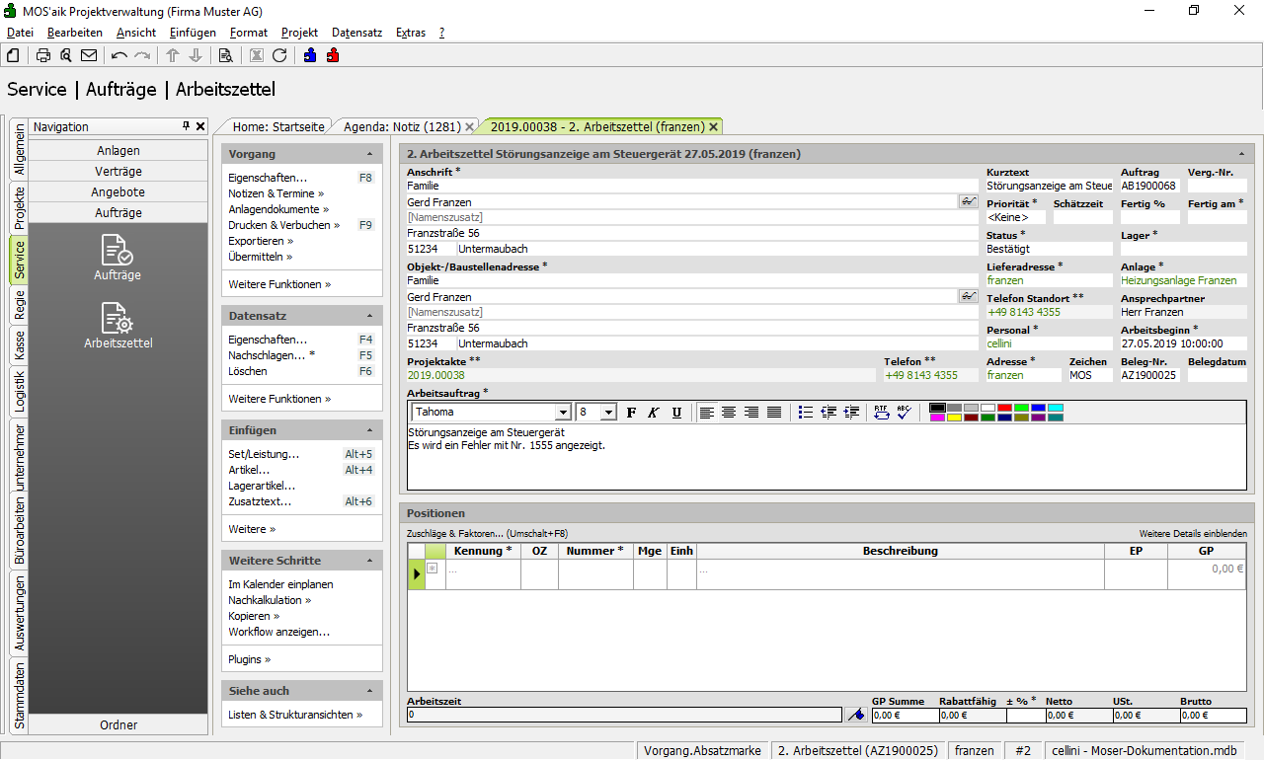Screen dimensions: 1264x760
Task: Click the Kurztext input field
Action: click(1049, 186)
